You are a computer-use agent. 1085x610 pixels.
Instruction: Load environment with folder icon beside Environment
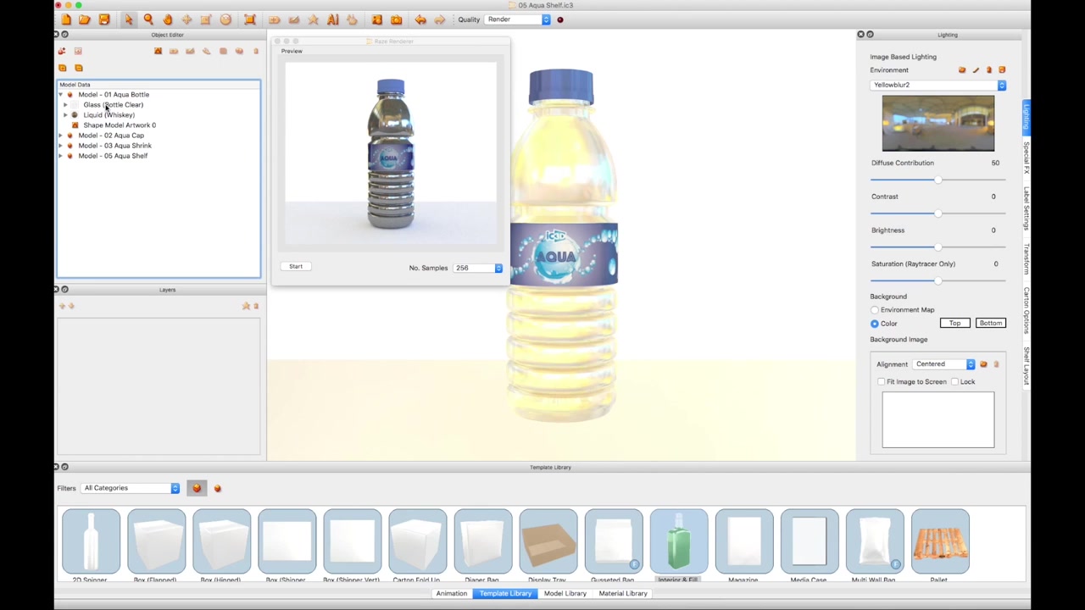coord(962,70)
